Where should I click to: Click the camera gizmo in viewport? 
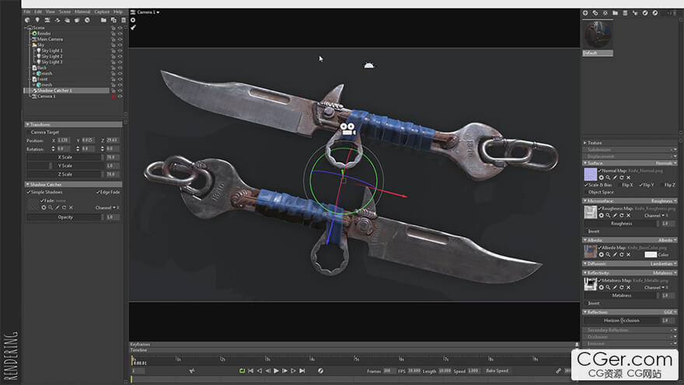(347, 129)
